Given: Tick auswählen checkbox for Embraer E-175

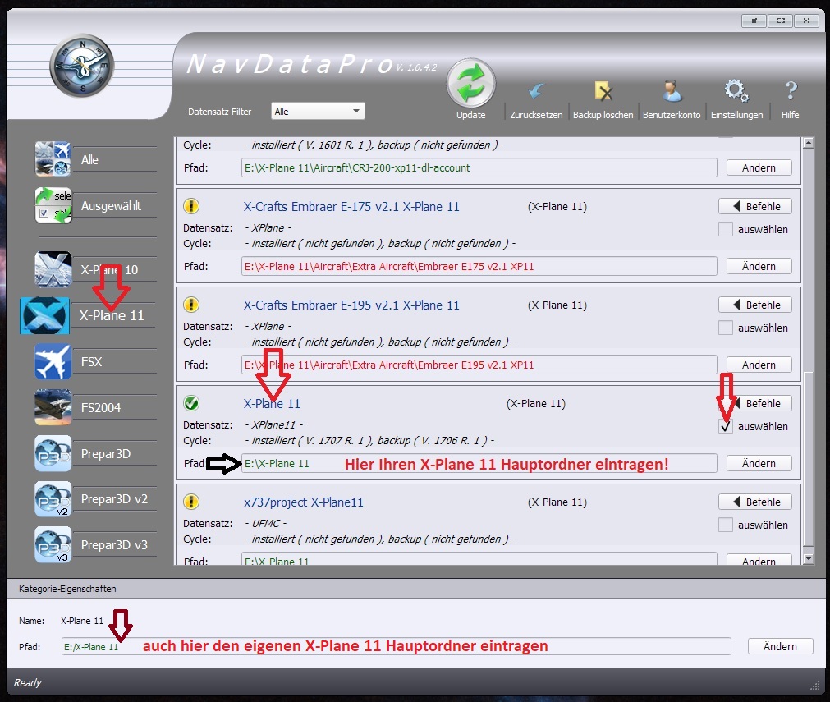Looking at the screenshot, I should tap(726, 229).
